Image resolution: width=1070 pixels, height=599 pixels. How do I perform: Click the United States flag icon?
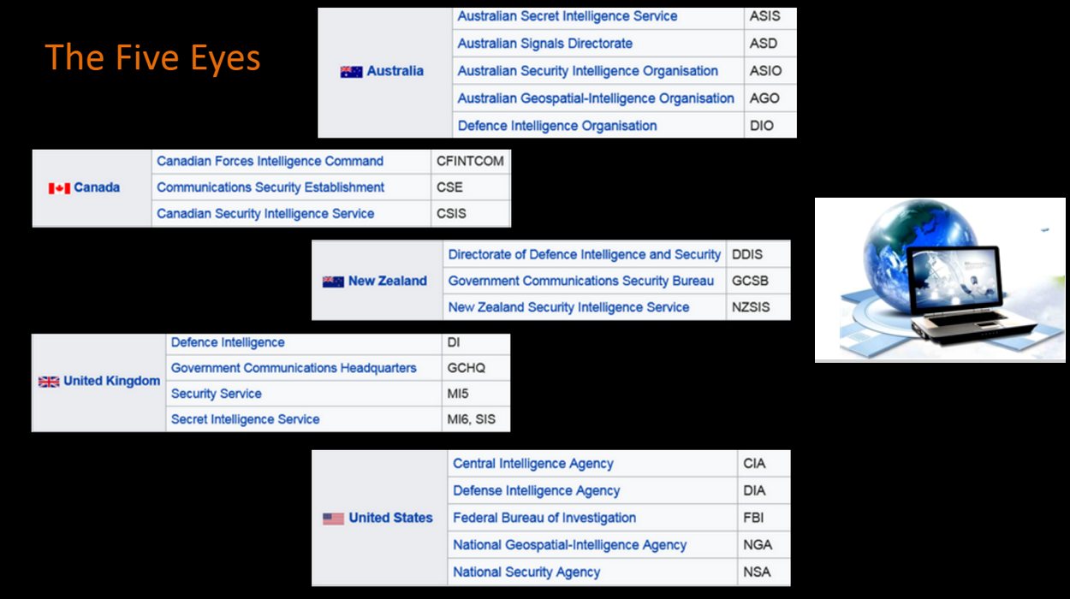334,519
